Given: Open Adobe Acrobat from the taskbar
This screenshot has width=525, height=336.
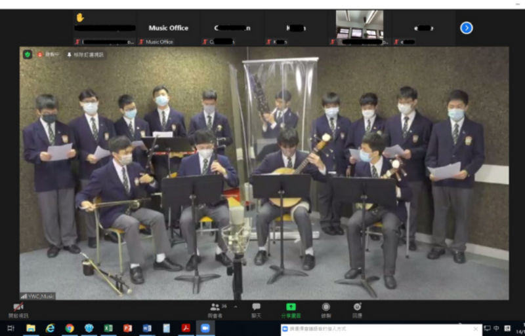Looking at the screenshot, I should tap(186, 328).
